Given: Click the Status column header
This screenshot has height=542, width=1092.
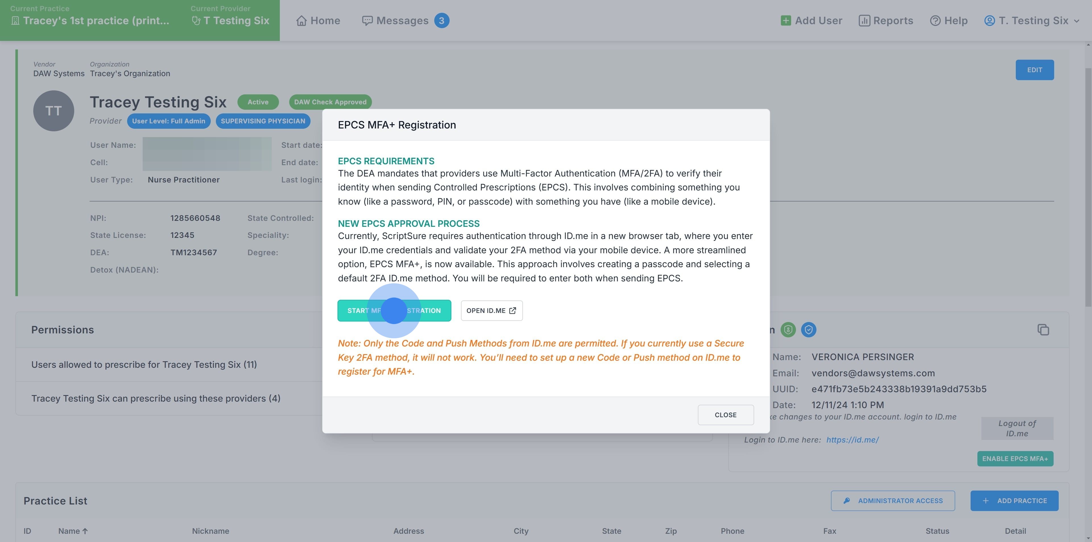Looking at the screenshot, I should tap(937, 531).
